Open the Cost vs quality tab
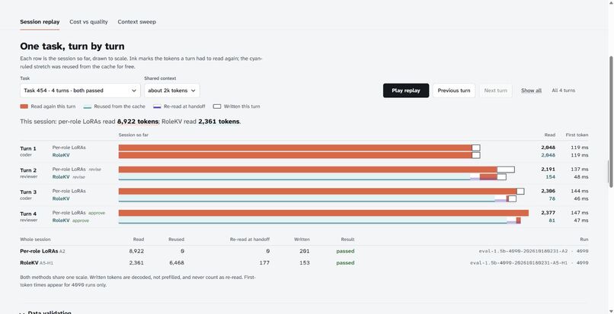614x314 pixels. 88,22
